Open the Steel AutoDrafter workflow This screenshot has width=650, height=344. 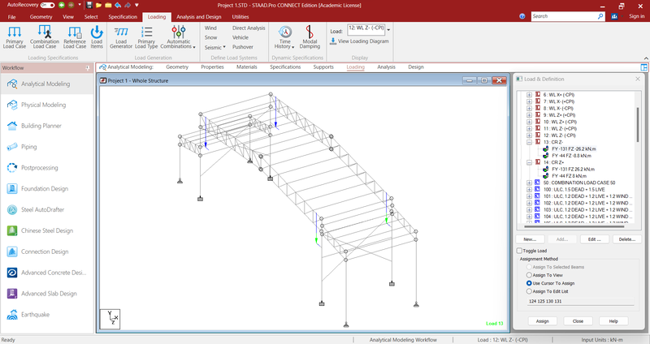tap(47, 209)
